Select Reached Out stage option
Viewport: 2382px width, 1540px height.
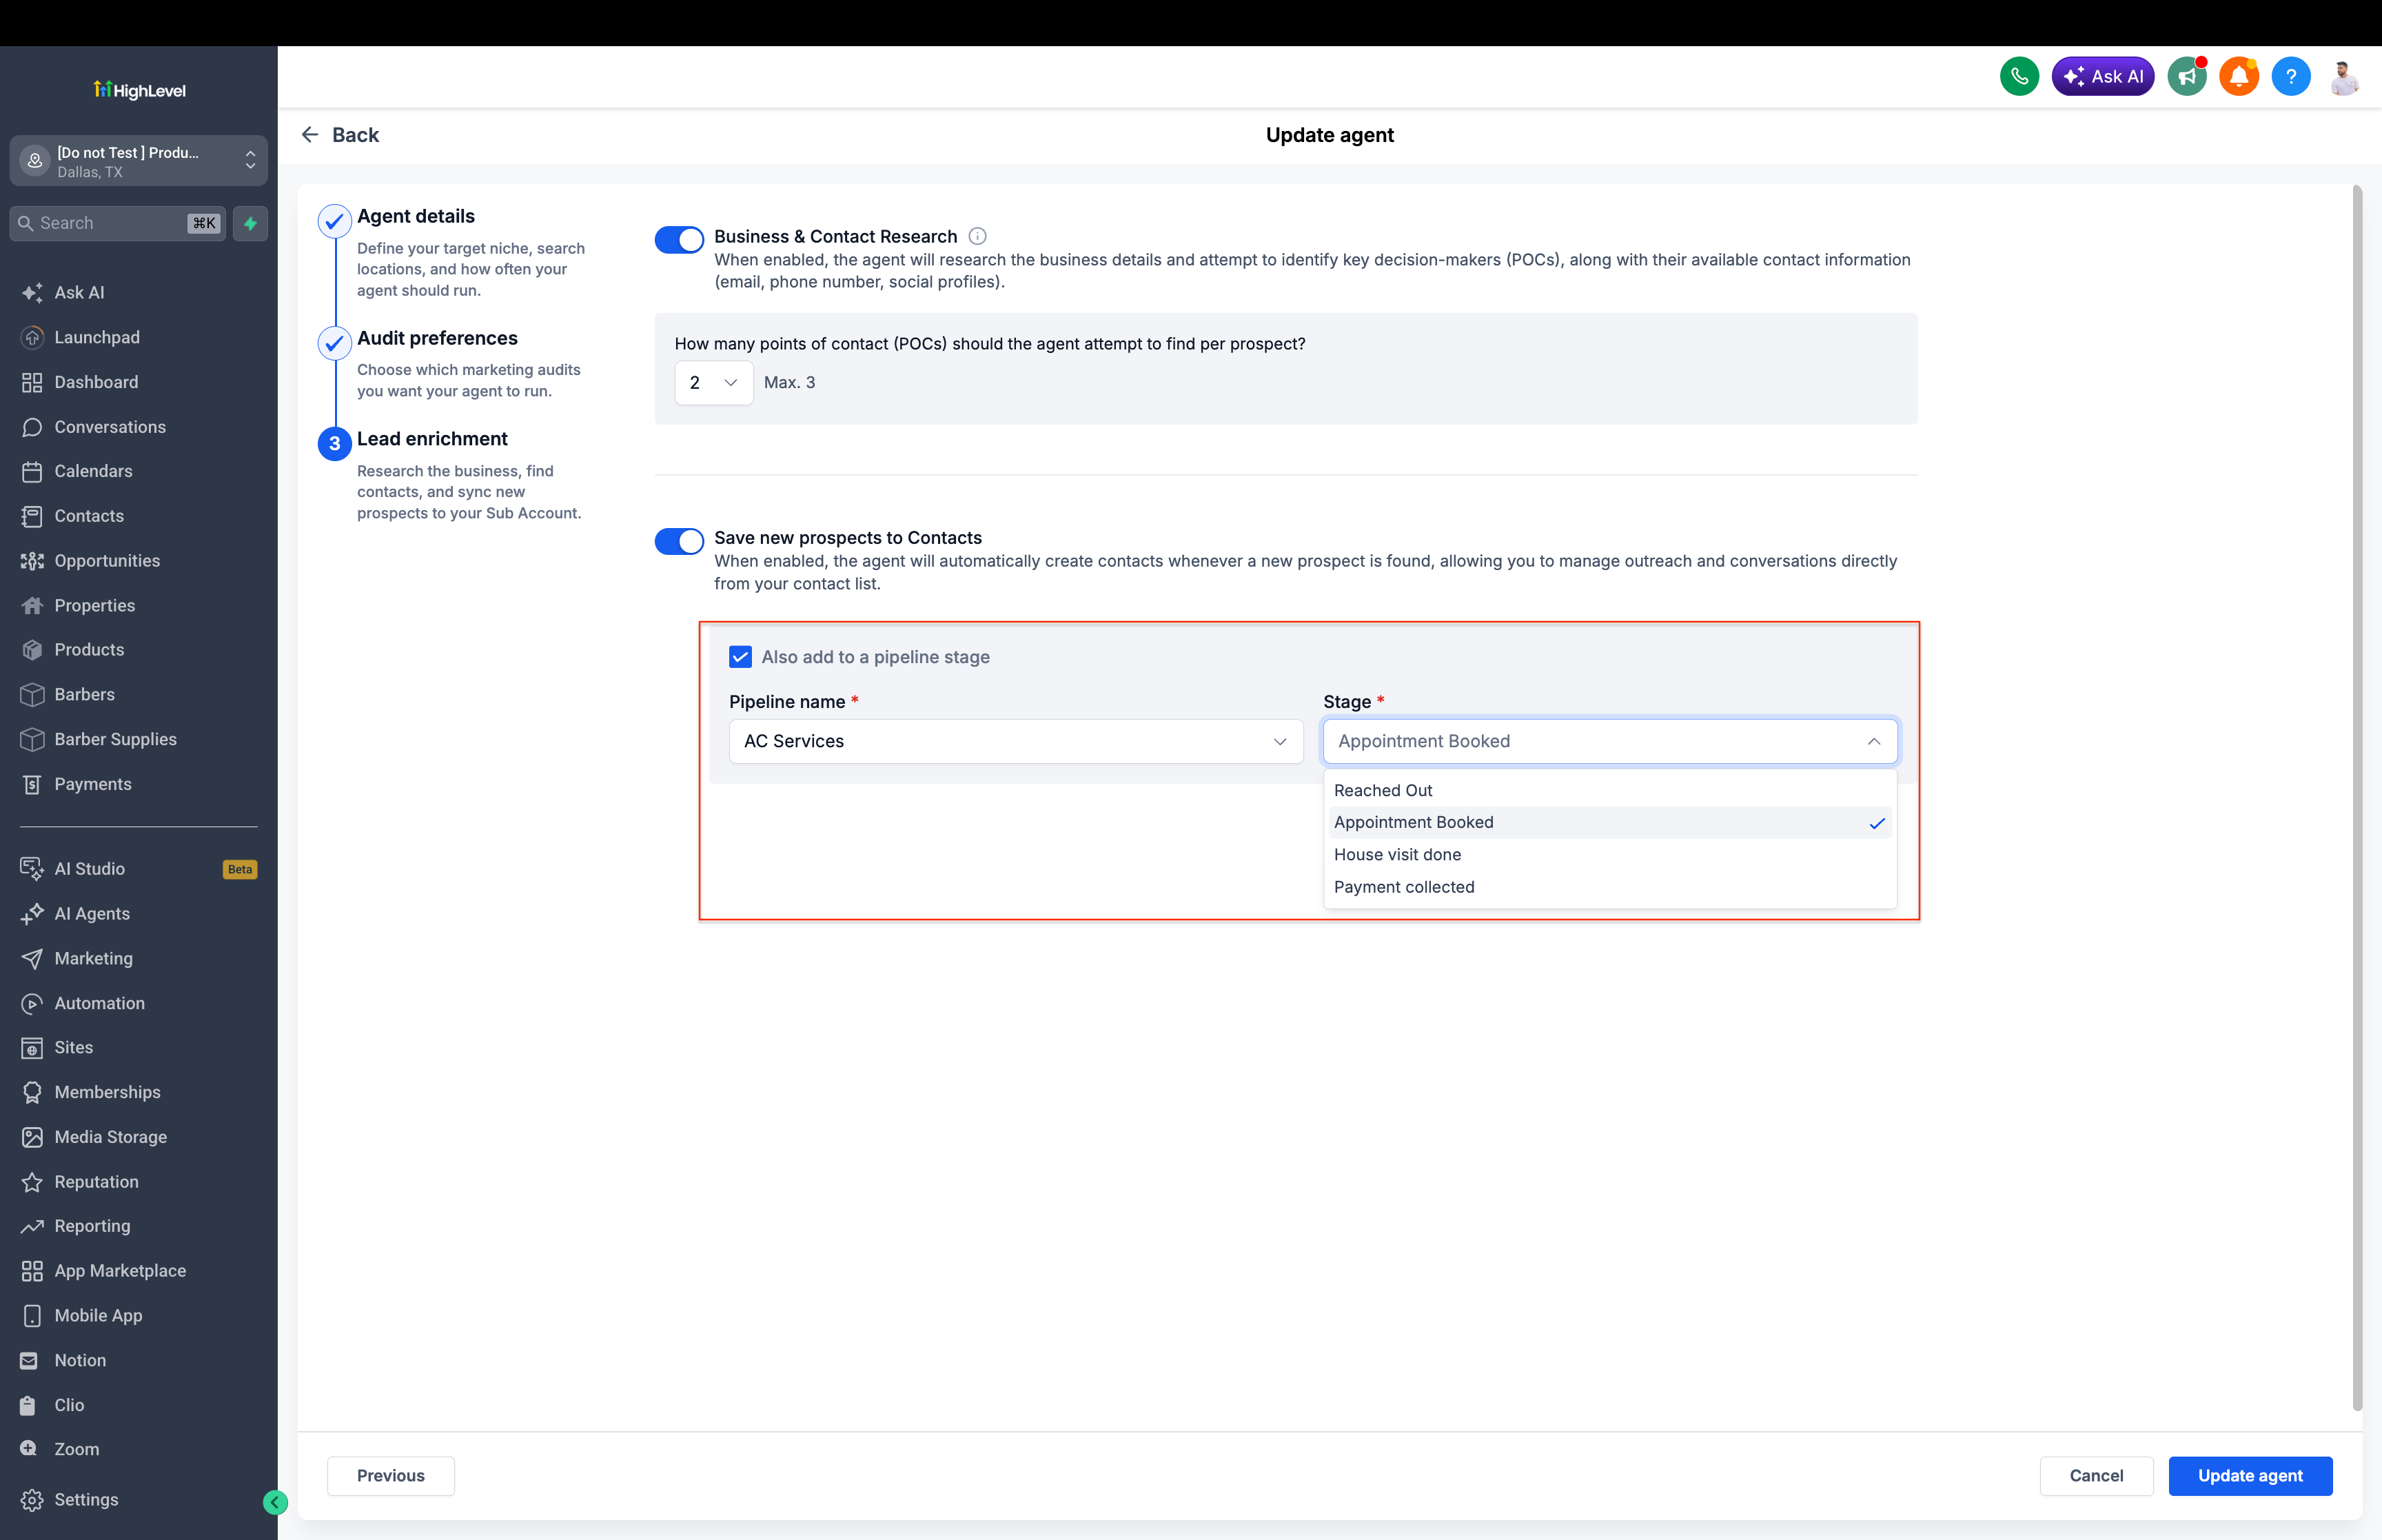point(1609,790)
